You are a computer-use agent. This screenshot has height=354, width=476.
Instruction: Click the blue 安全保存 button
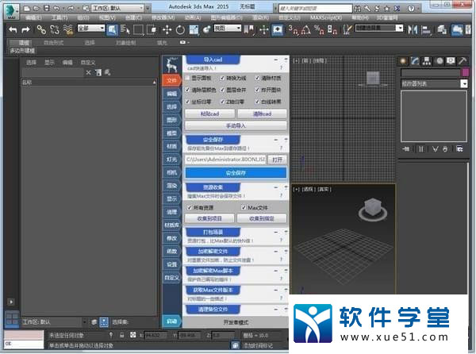click(x=236, y=172)
